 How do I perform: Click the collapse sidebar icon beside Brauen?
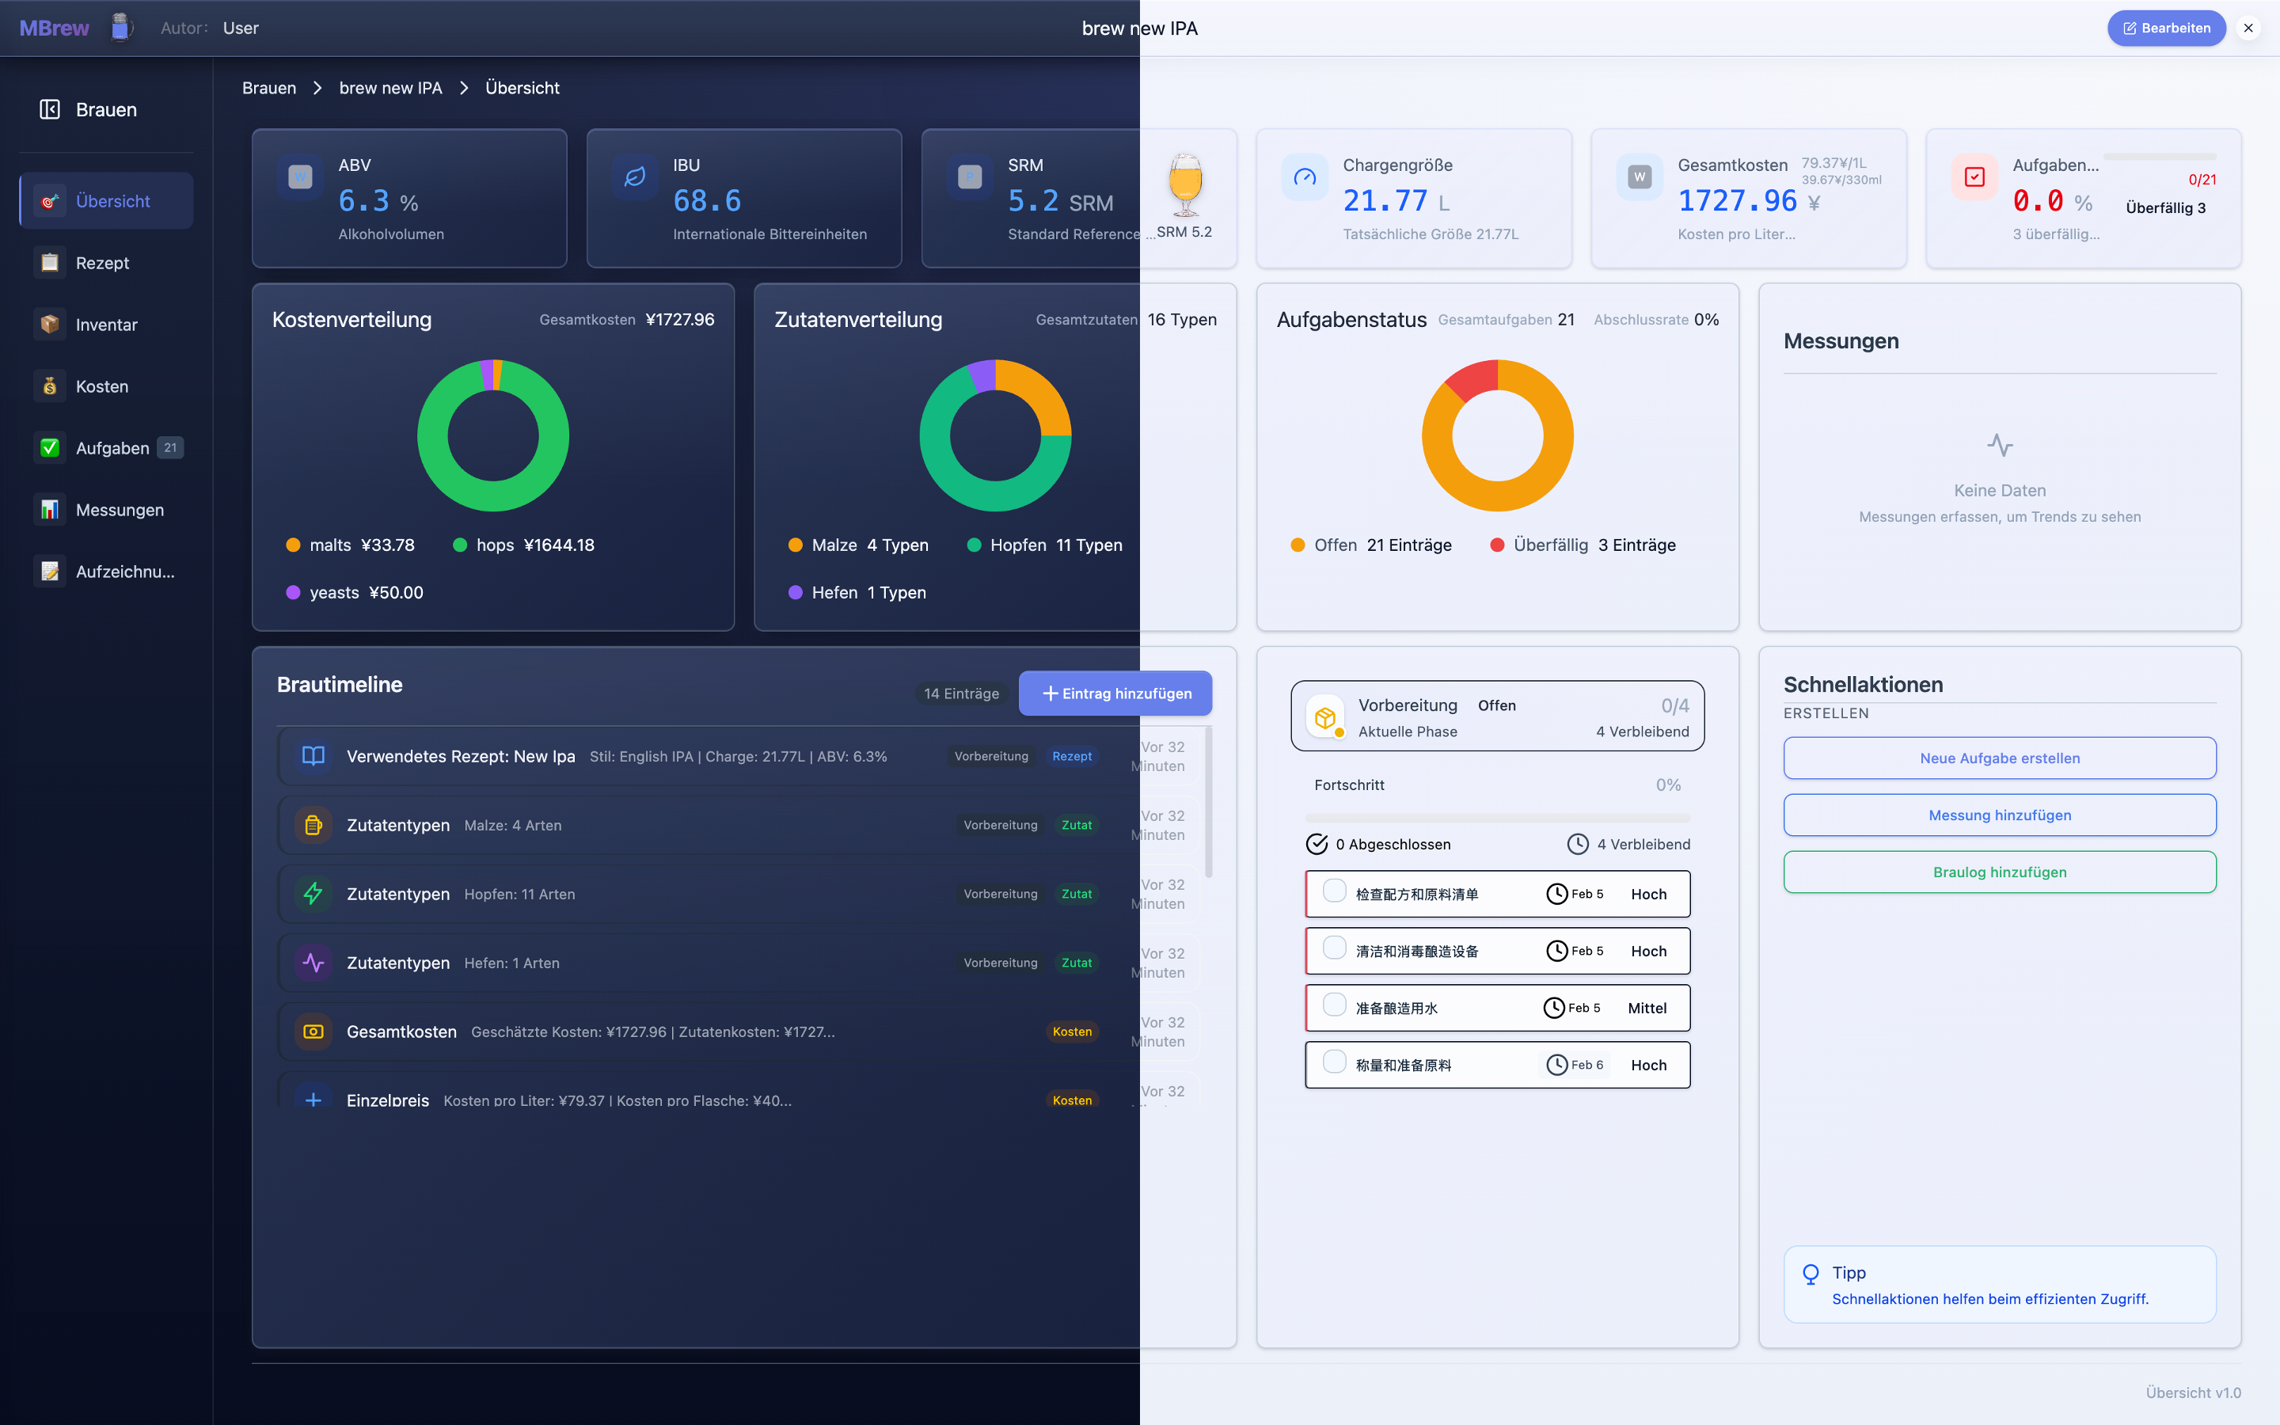coord(50,109)
